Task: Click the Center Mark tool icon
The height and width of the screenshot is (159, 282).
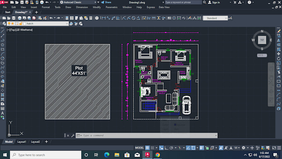Action: click(174, 18)
